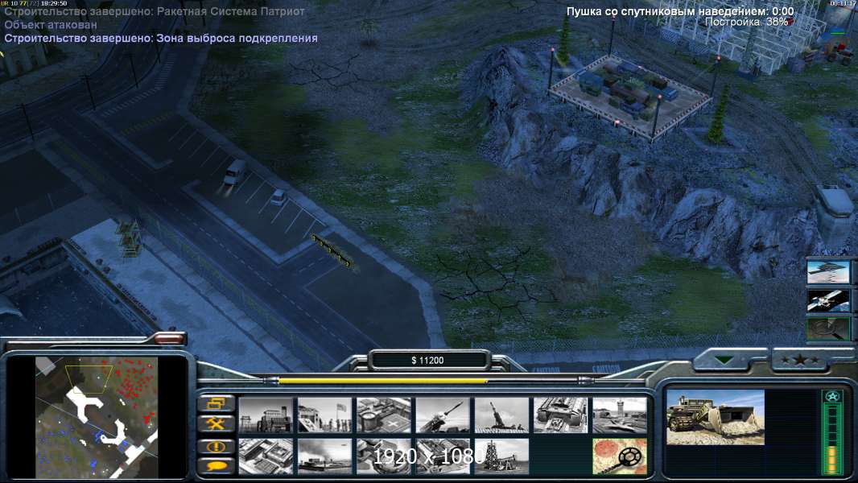The width and height of the screenshot is (858, 483).
Task: Click message 'Объект атакован'
Action: point(51,25)
